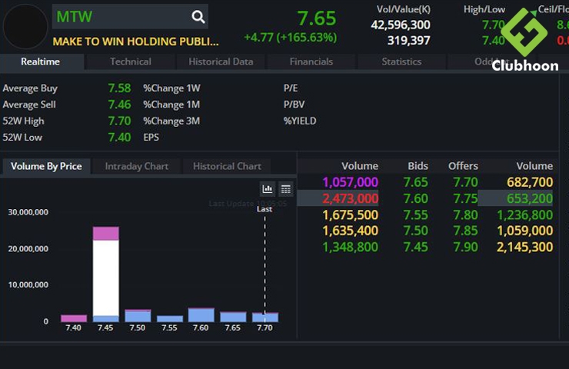Click offer price 7.75
The height and width of the screenshot is (369, 569).
click(x=465, y=198)
